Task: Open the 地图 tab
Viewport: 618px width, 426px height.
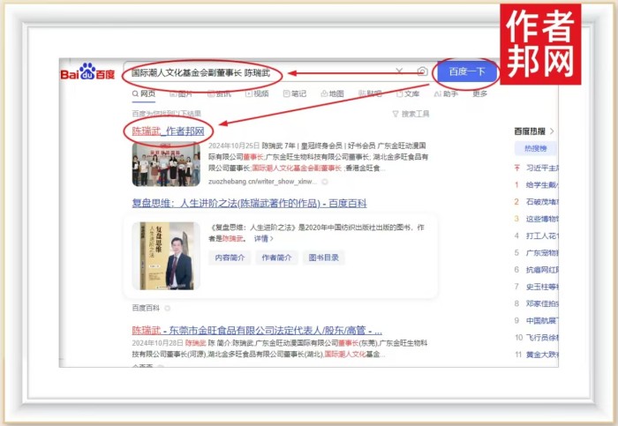Action: [x=332, y=93]
